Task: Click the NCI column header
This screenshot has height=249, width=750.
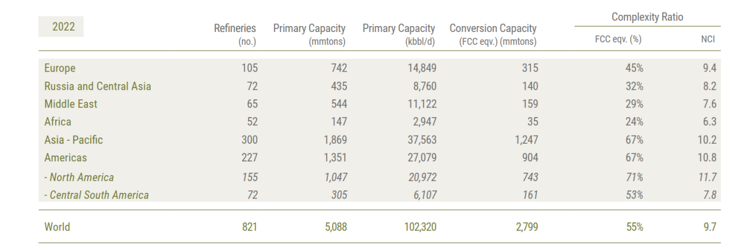Action: tap(710, 40)
